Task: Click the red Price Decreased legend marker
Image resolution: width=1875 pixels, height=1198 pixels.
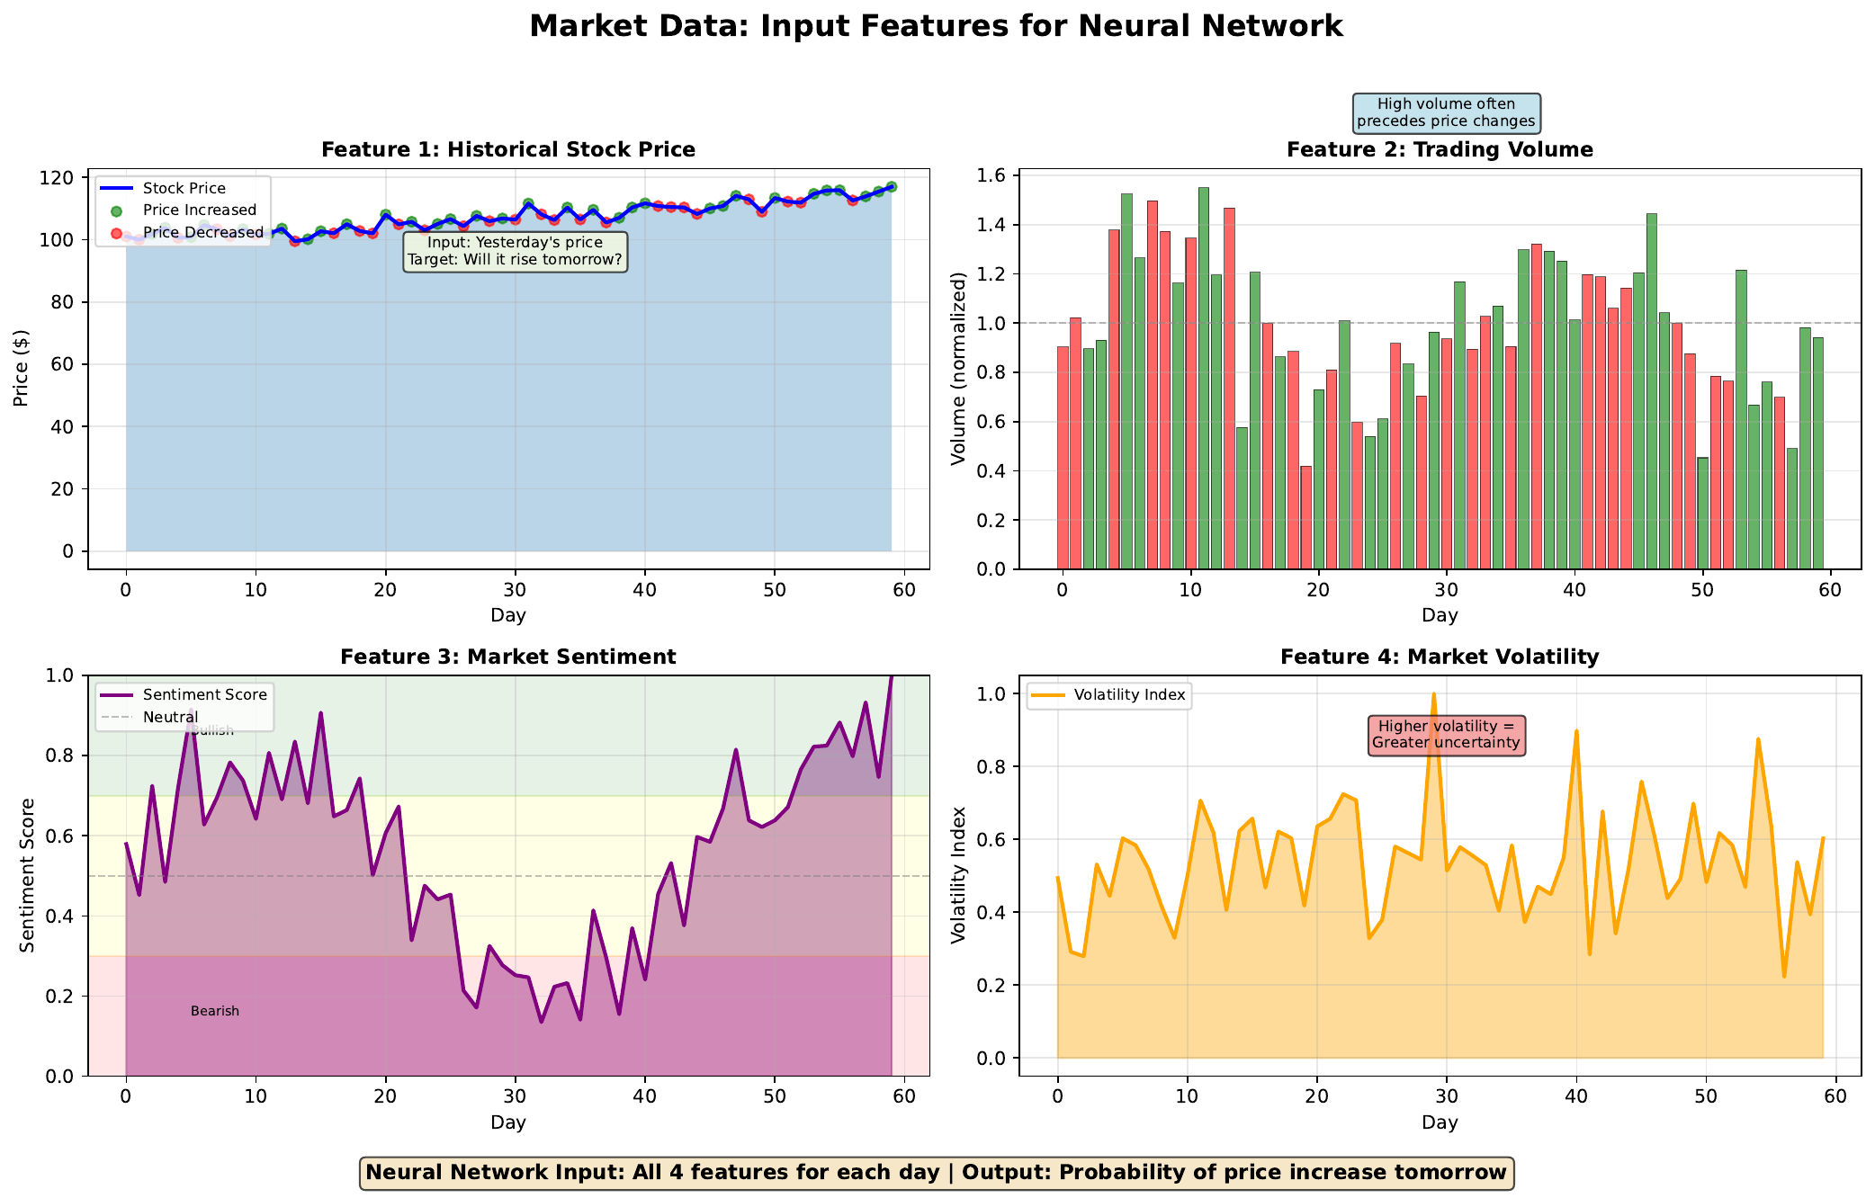Action: point(116,233)
